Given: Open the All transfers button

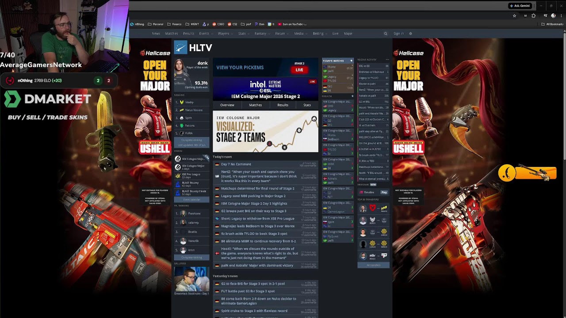Looking at the screenshot, I should 374,265.
